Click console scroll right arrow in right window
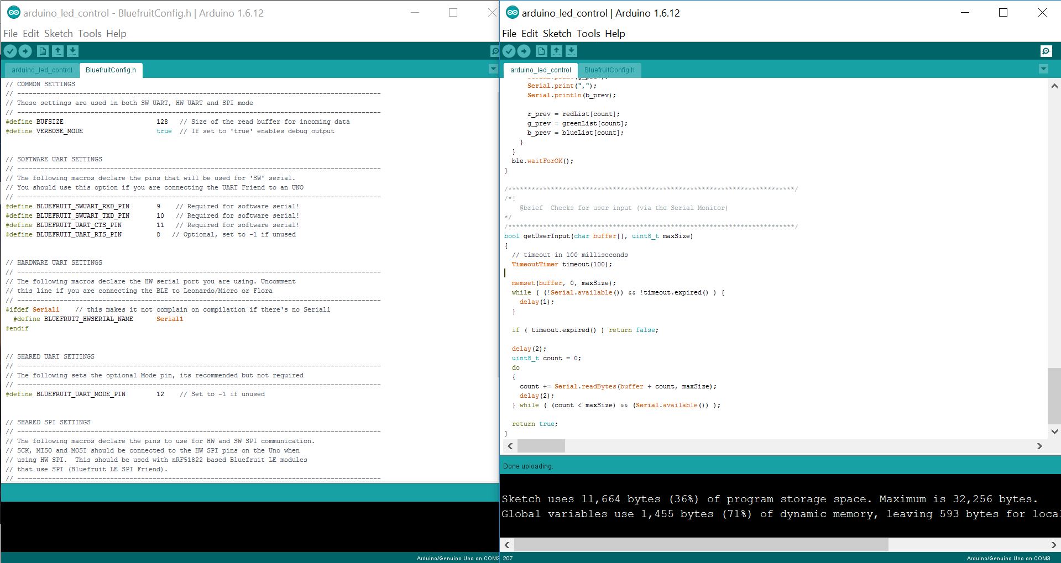 click(1054, 545)
